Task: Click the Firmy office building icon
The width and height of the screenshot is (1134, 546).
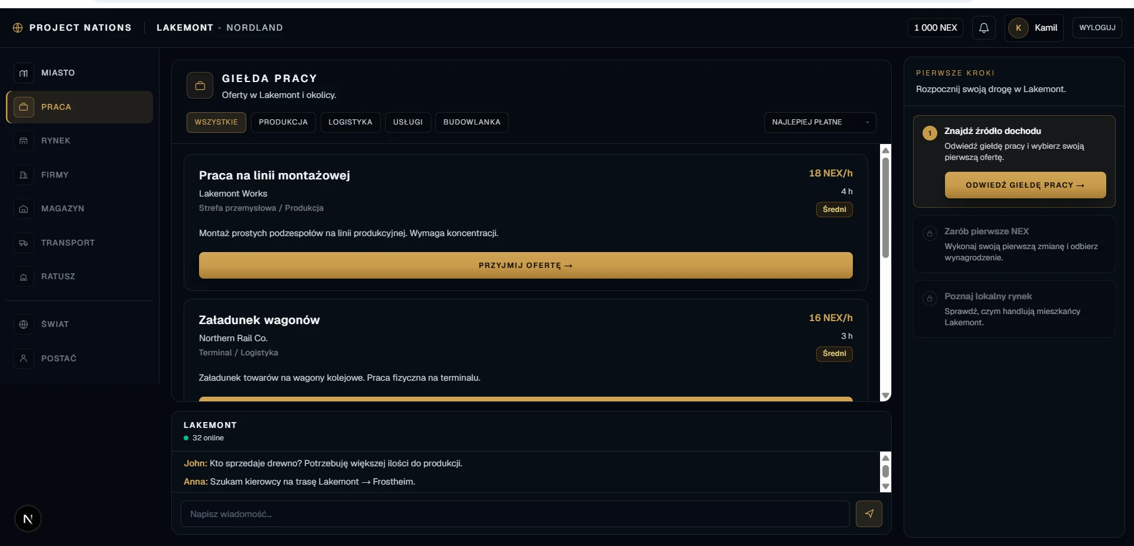Action: [24, 175]
